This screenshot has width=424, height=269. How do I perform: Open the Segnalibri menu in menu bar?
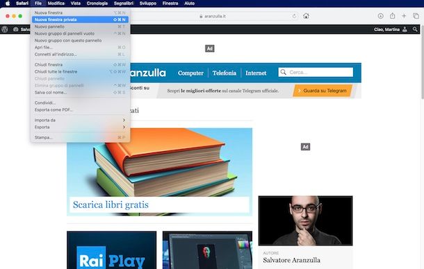click(x=124, y=3)
